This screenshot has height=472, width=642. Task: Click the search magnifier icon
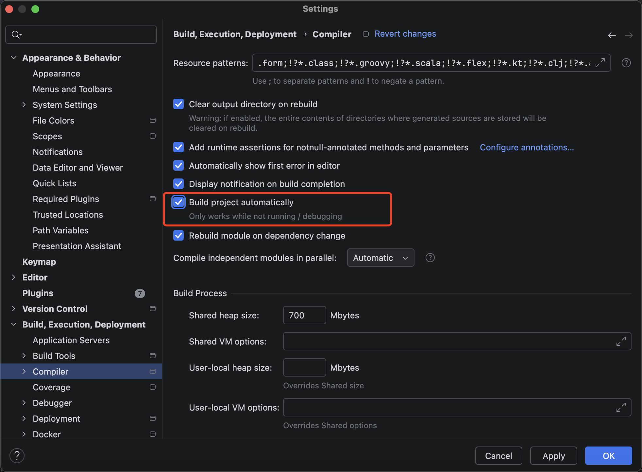(16, 34)
